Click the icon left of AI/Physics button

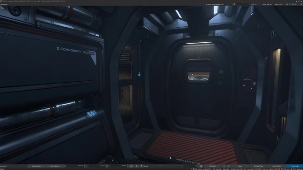pos(201,166)
